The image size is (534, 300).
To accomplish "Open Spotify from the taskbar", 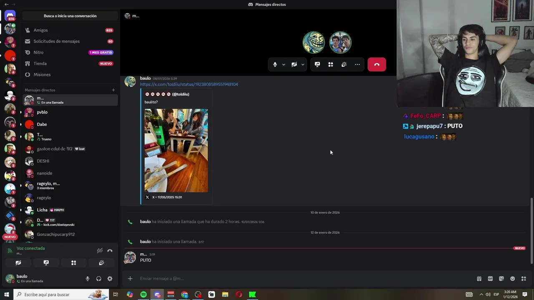I will [x=144, y=295].
